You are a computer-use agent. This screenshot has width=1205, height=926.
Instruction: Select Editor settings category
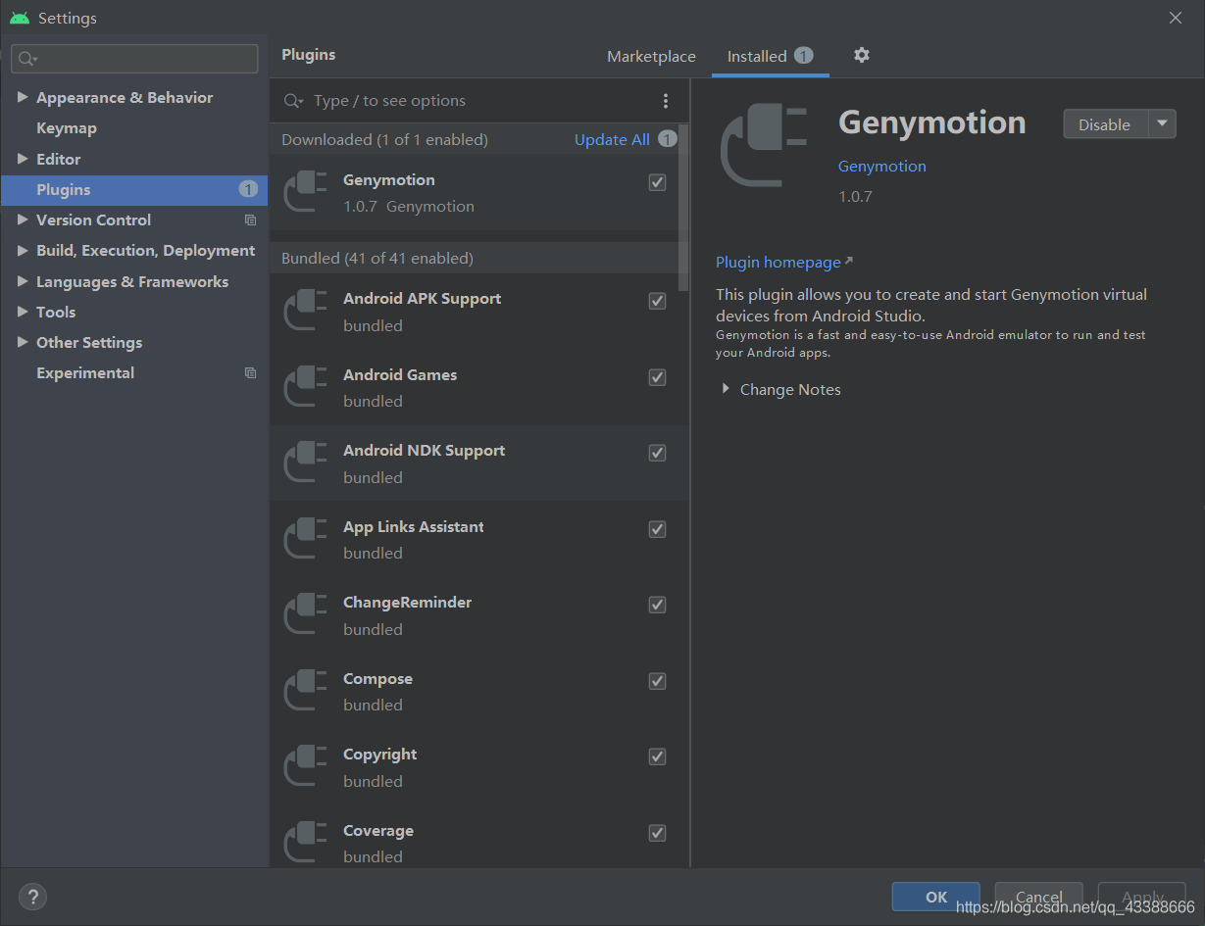pos(59,159)
